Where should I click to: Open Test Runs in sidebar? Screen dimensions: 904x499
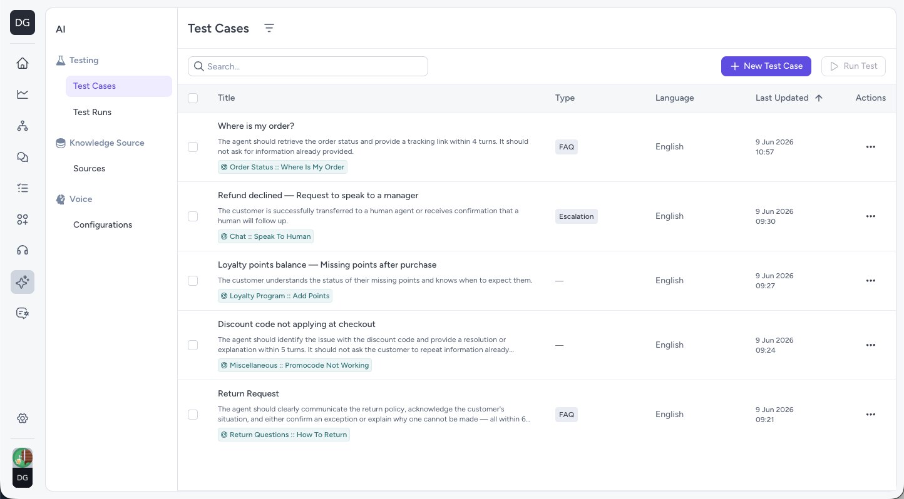pyautogui.click(x=92, y=113)
